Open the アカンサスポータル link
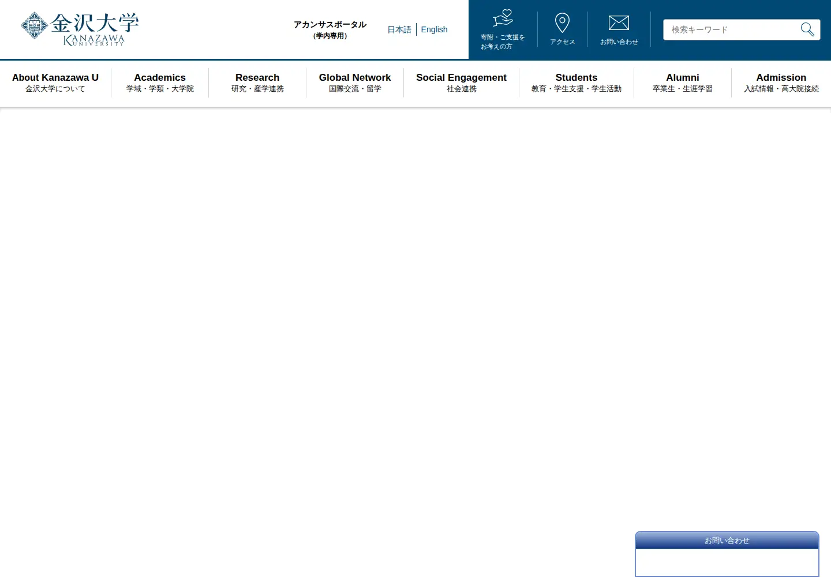This screenshot has width=831, height=577. coord(330,29)
